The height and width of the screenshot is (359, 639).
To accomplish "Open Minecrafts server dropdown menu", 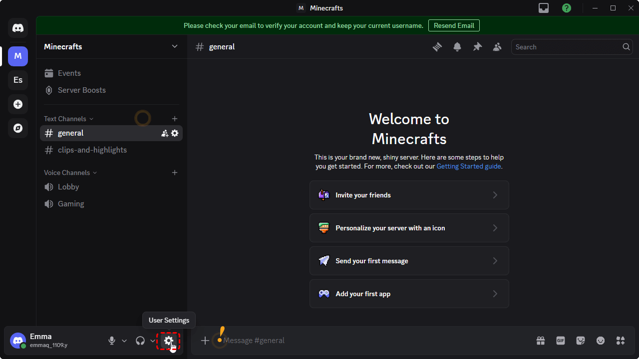I will tap(174, 46).
